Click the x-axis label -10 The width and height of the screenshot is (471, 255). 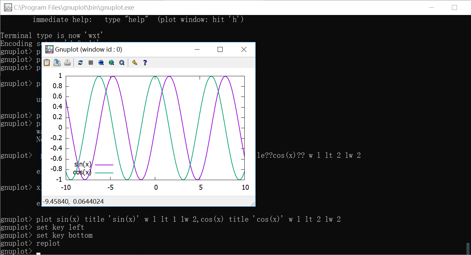(66, 187)
